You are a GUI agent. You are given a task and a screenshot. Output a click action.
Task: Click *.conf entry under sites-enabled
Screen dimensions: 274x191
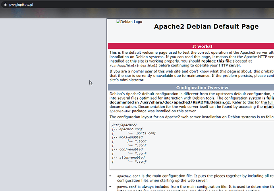pyautogui.click(x=141, y=162)
